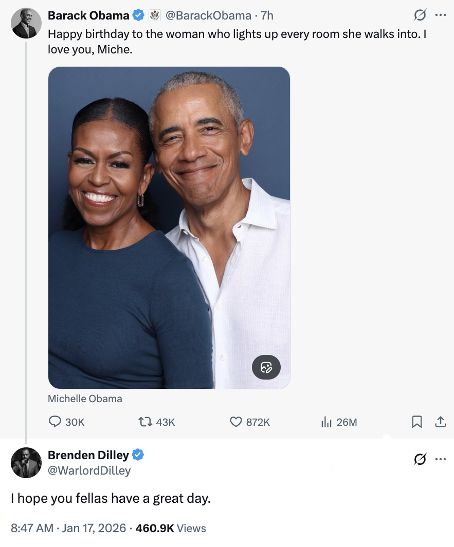View analytics icon showing 26M
Viewport: 454px width, 547px height.
coord(326,422)
